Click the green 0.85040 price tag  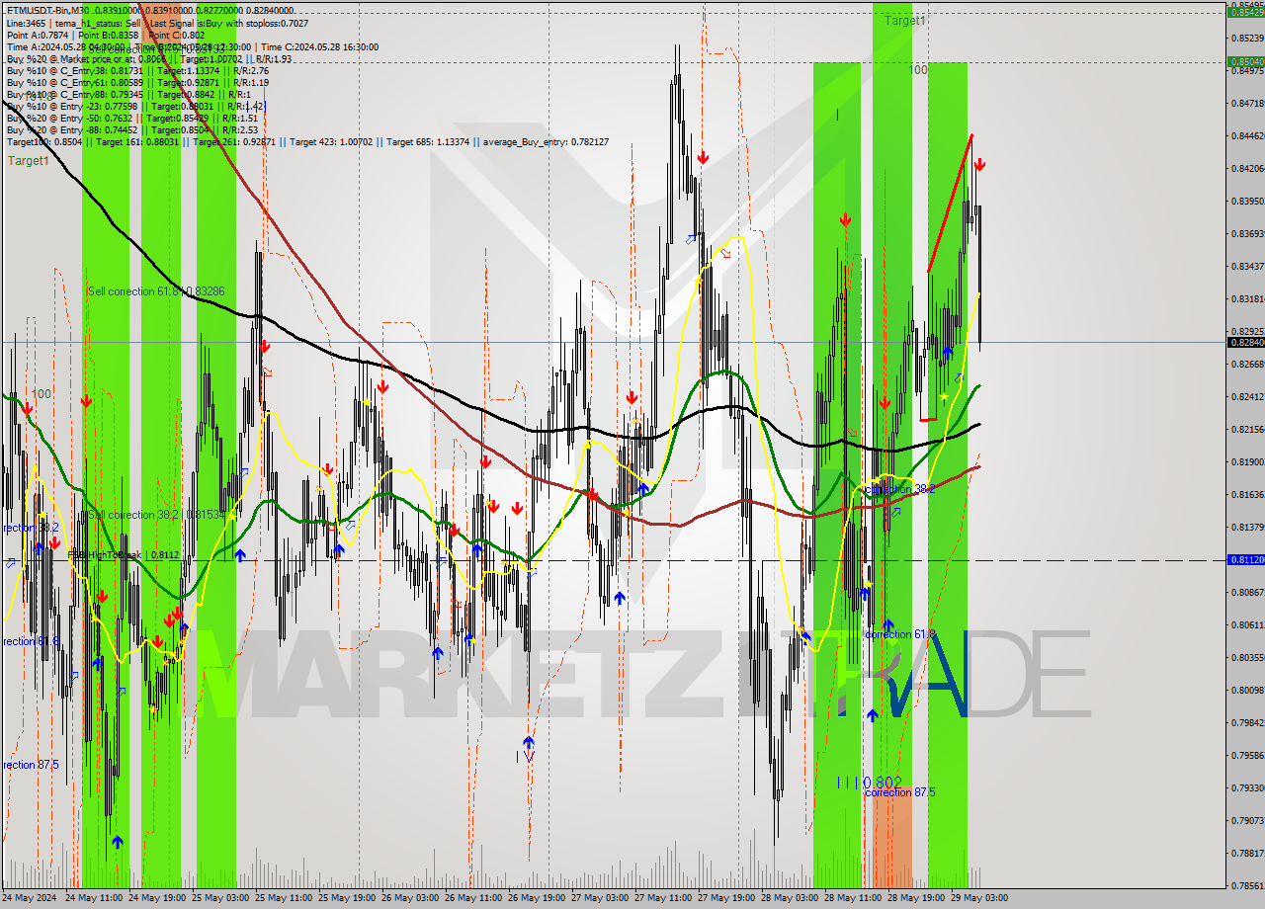pyautogui.click(x=1245, y=61)
